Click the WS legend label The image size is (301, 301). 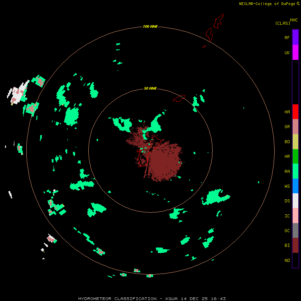pos(287,186)
